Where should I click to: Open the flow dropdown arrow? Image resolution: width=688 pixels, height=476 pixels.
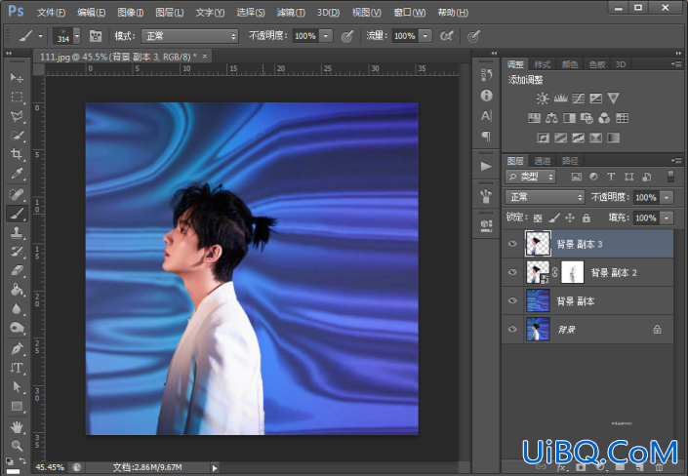425,36
